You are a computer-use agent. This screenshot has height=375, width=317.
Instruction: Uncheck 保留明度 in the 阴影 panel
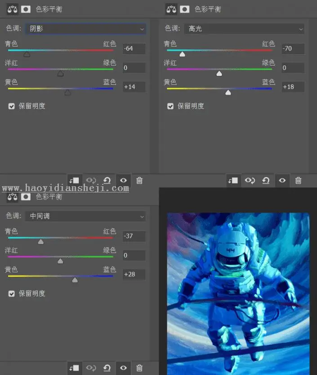[x=12, y=106]
